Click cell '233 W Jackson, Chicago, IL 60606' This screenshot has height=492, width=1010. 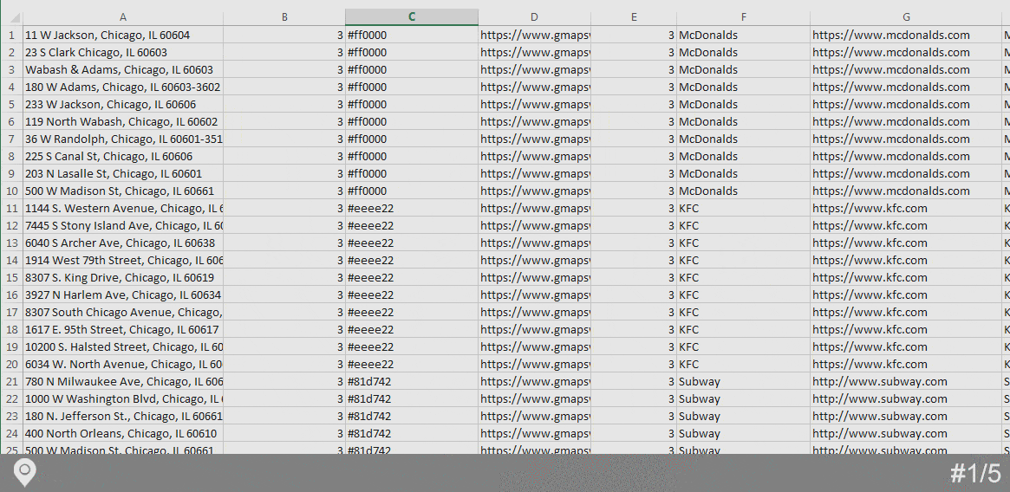(x=123, y=104)
